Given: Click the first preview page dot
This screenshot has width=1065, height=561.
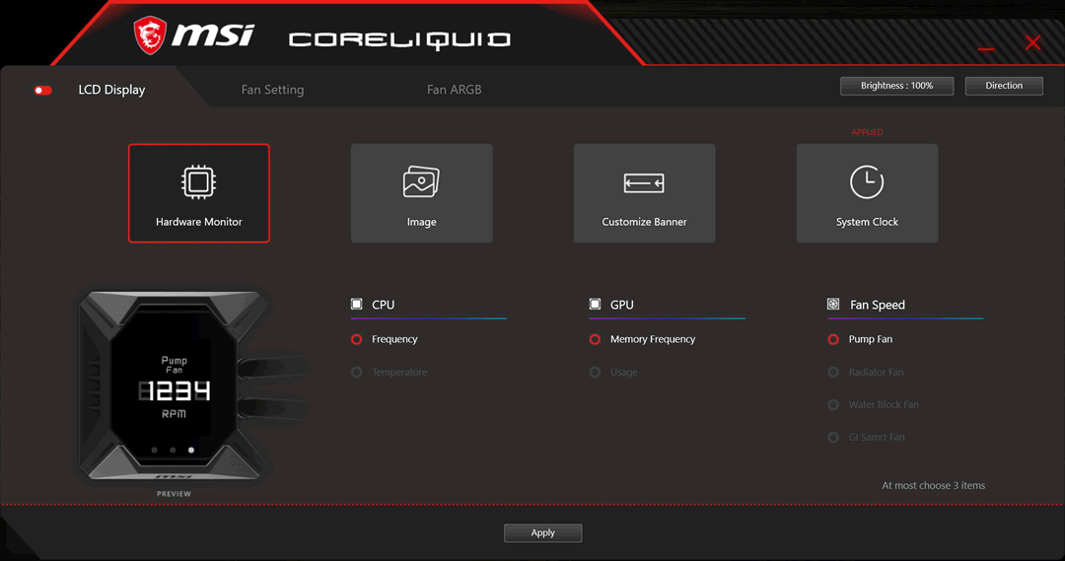Looking at the screenshot, I should pos(155,451).
